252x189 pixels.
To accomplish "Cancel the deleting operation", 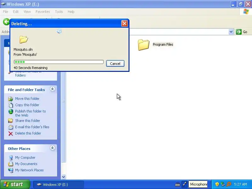I will point(115,64).
